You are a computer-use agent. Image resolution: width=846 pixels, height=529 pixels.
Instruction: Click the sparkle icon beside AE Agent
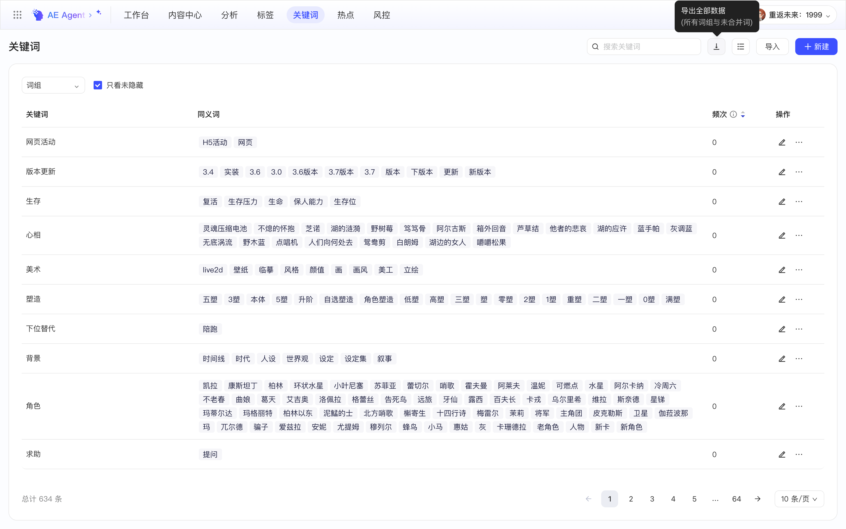pos(99,12)
